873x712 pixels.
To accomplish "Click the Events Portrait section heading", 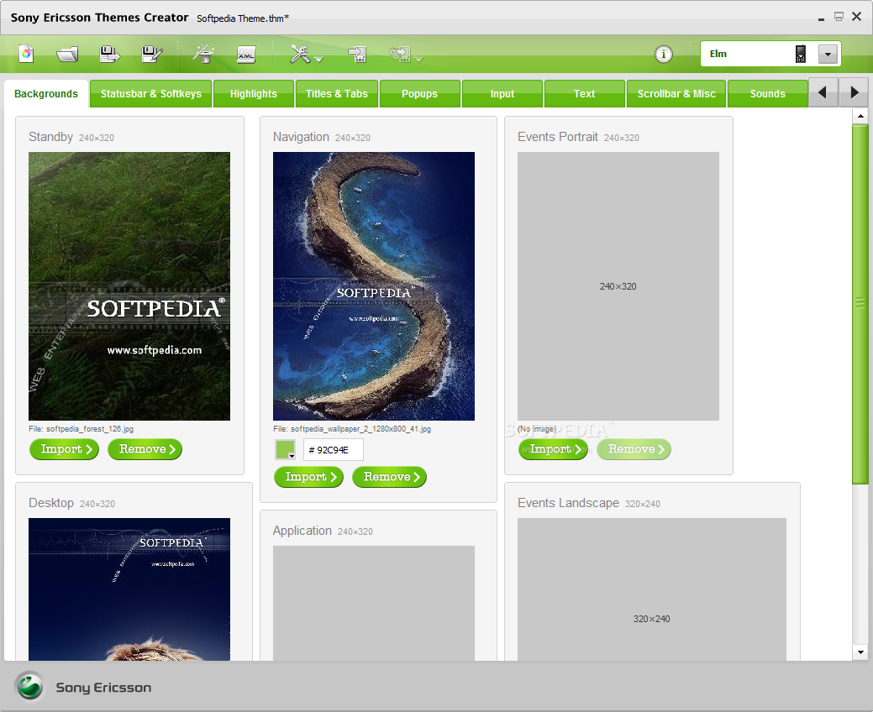I will pyautogui.click(x=557, y=137).
